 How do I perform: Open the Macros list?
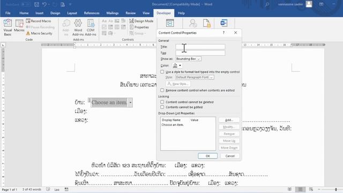pos(19,26)
